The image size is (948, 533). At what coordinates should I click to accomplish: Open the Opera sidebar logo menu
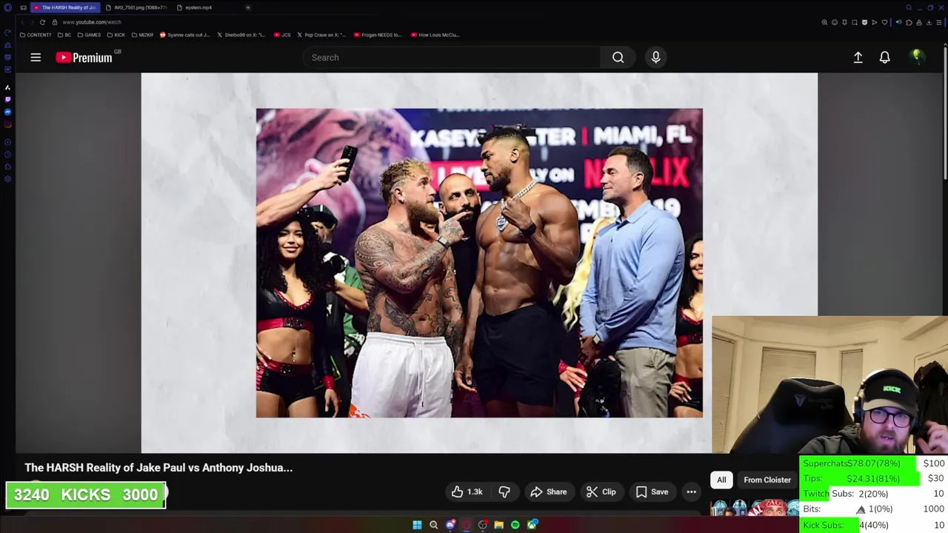pos(7,7)
